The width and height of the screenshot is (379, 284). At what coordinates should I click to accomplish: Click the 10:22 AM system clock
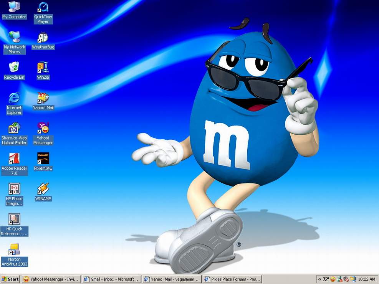(x=366, y=279)
